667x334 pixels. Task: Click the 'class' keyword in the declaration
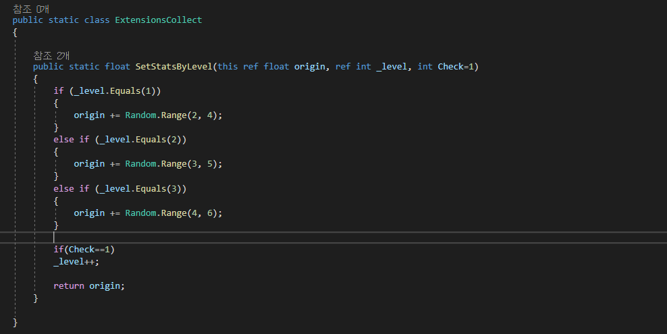click(x=97, y=20)
